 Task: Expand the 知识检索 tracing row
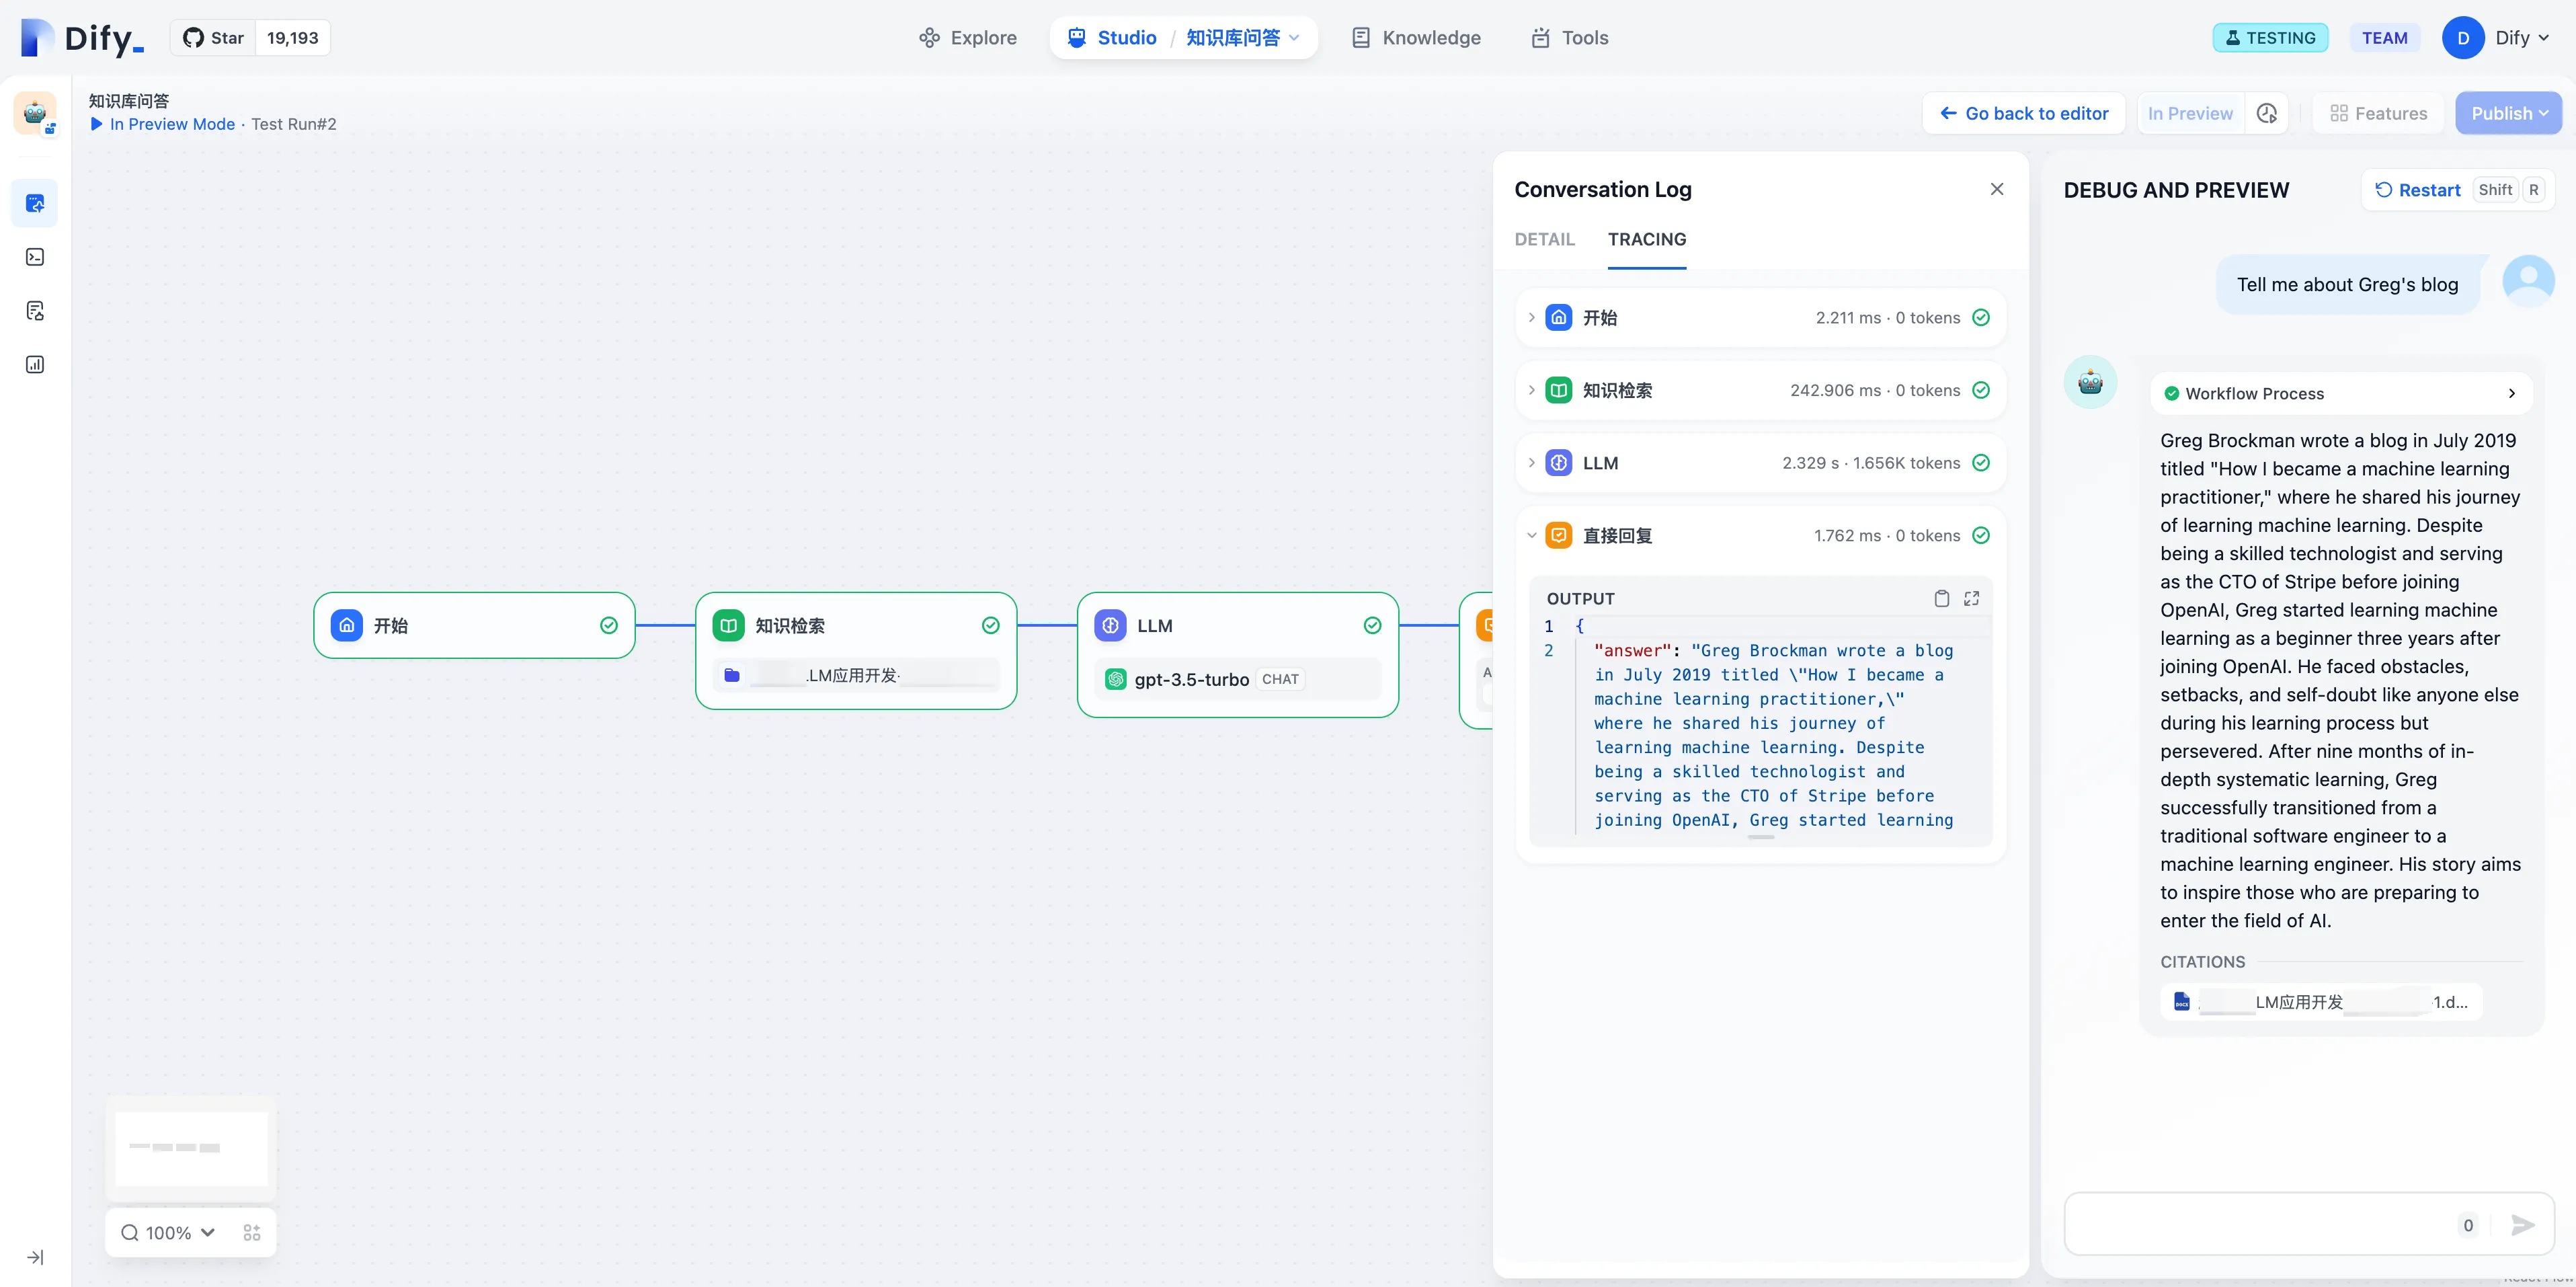point(1531,390)
